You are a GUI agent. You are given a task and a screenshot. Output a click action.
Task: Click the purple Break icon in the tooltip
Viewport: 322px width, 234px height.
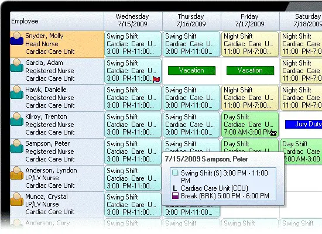[175, 195]
